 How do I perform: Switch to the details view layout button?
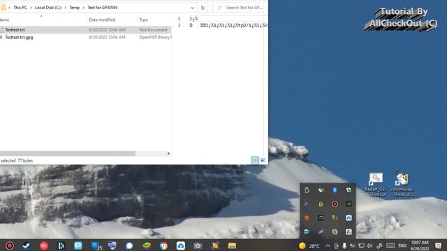255,160
